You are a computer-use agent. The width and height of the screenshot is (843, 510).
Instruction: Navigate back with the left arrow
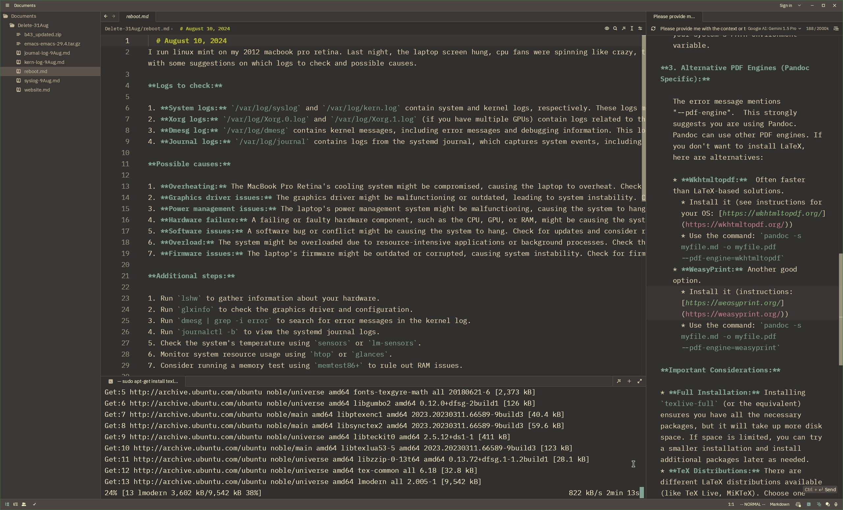106,16
